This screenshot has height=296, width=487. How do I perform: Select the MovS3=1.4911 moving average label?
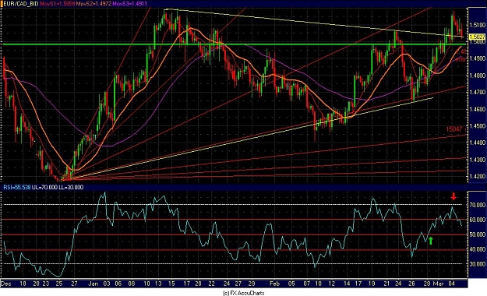pos(129,4)
